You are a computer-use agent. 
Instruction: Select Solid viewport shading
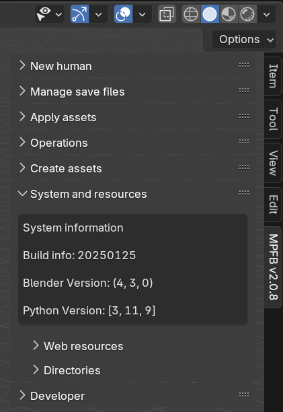click(x=210, y=14)
